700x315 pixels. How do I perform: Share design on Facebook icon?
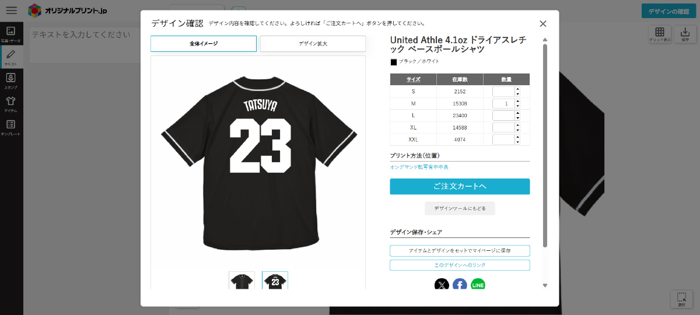[x=460, y=285]
